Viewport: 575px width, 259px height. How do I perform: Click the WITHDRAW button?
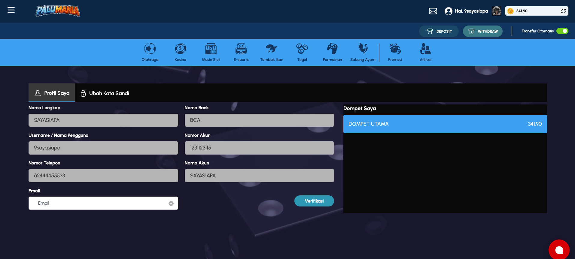(x=483, y=31)
